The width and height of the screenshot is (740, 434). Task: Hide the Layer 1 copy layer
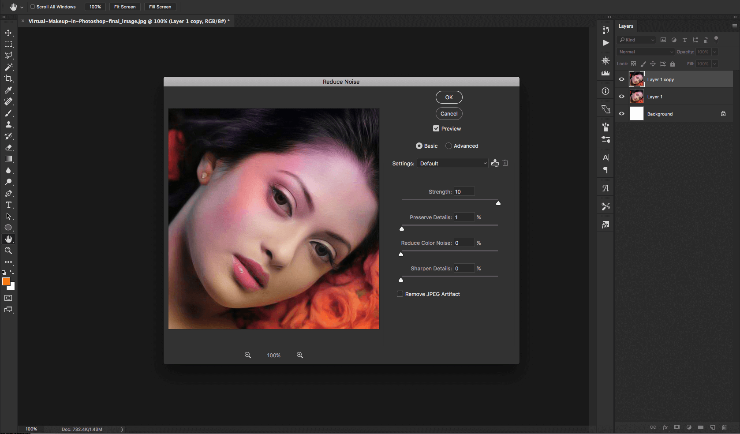[x=622, y=79]
